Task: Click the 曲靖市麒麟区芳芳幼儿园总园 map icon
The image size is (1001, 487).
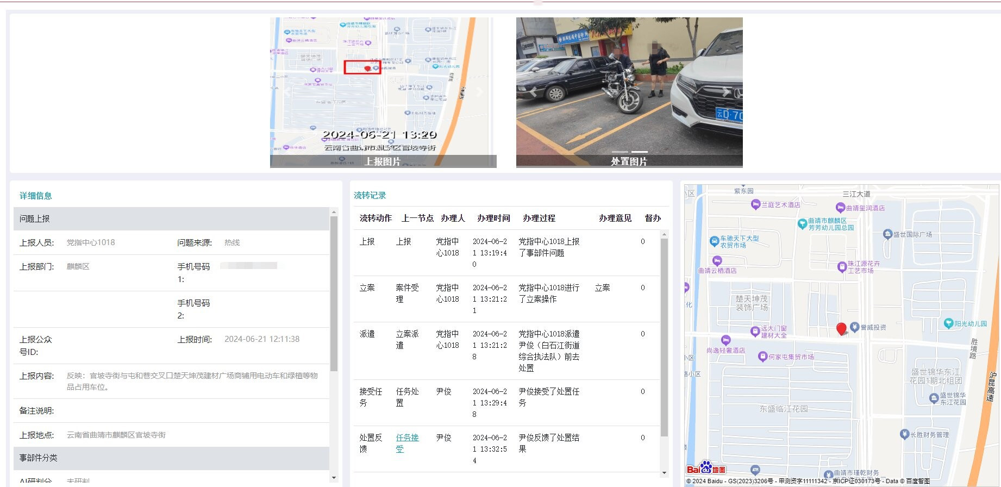Action: [802, 223]
